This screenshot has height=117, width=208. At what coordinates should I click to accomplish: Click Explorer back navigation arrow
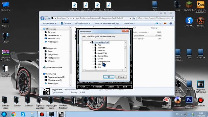[43, 18]
